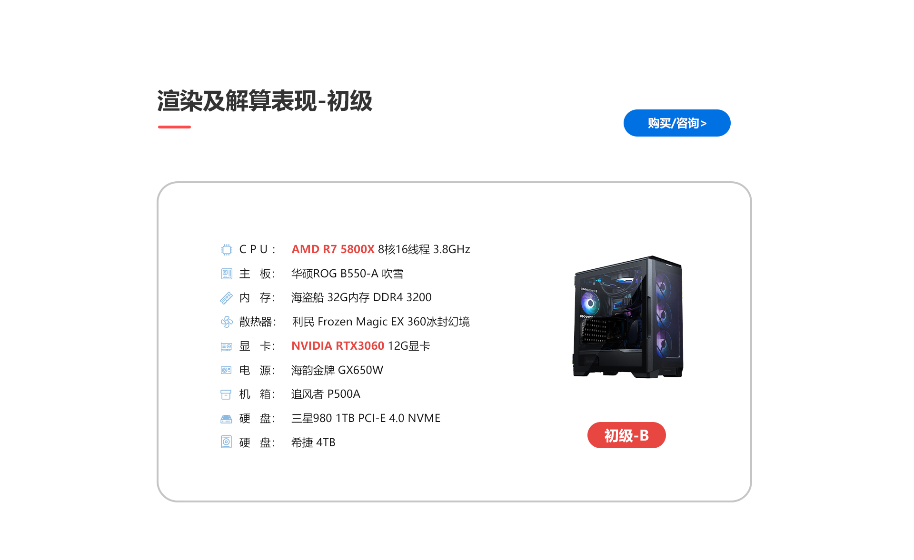Click the red 初级-B badge

(626, 435)
